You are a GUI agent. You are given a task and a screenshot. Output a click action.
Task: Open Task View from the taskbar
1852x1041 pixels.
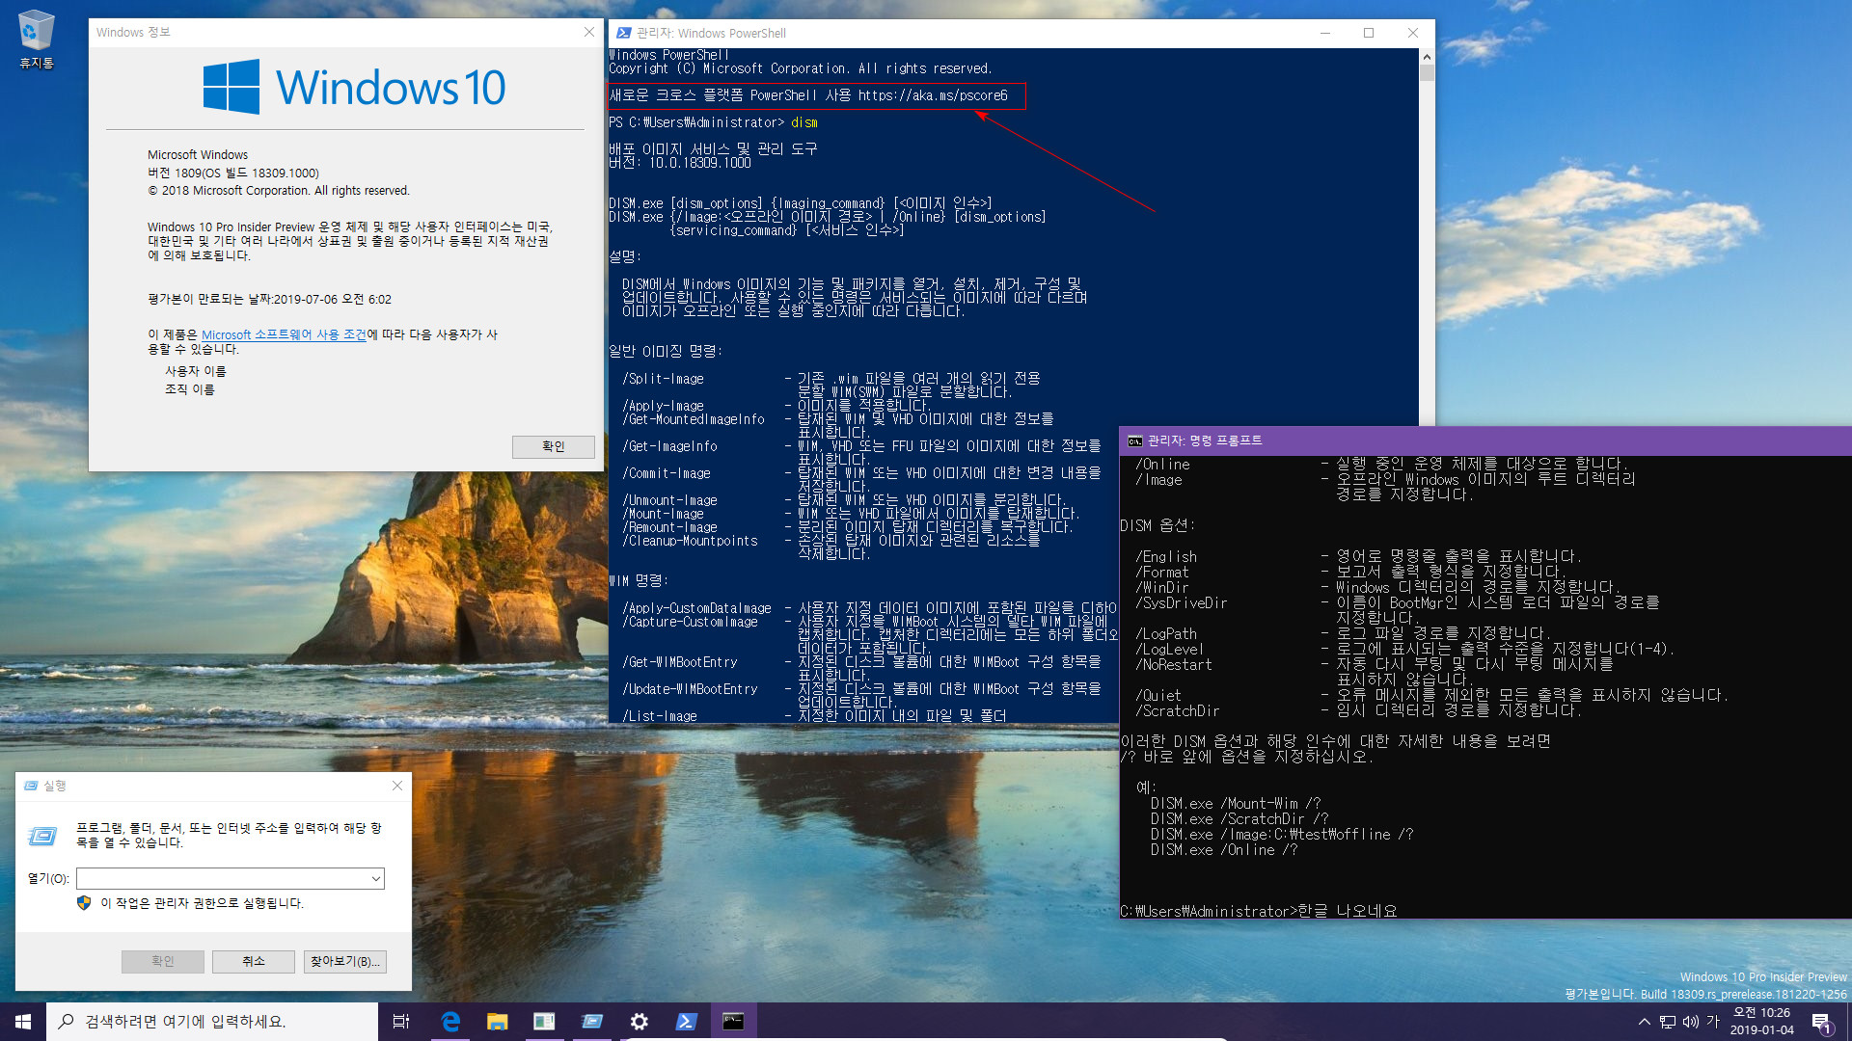pos(401,1022)
